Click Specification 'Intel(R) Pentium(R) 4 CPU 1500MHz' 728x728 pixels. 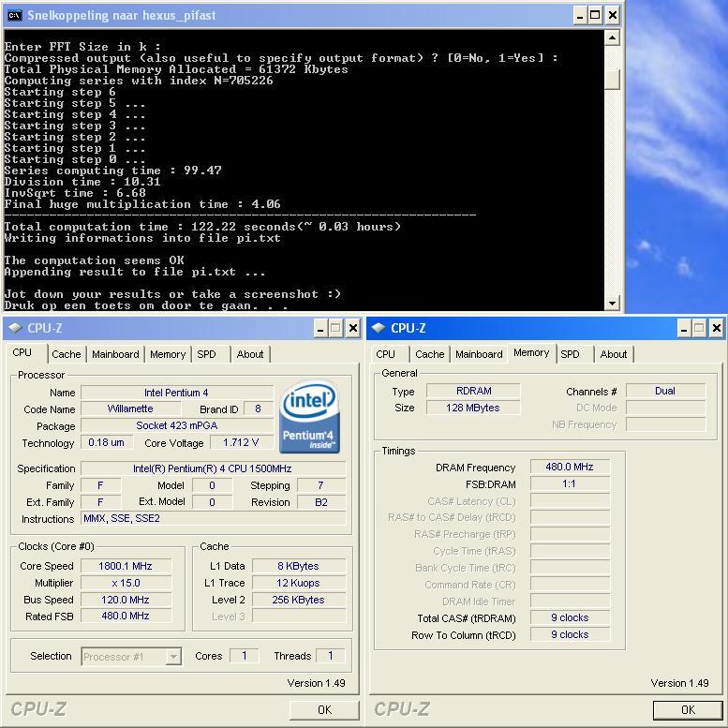(x=213, y=468)
